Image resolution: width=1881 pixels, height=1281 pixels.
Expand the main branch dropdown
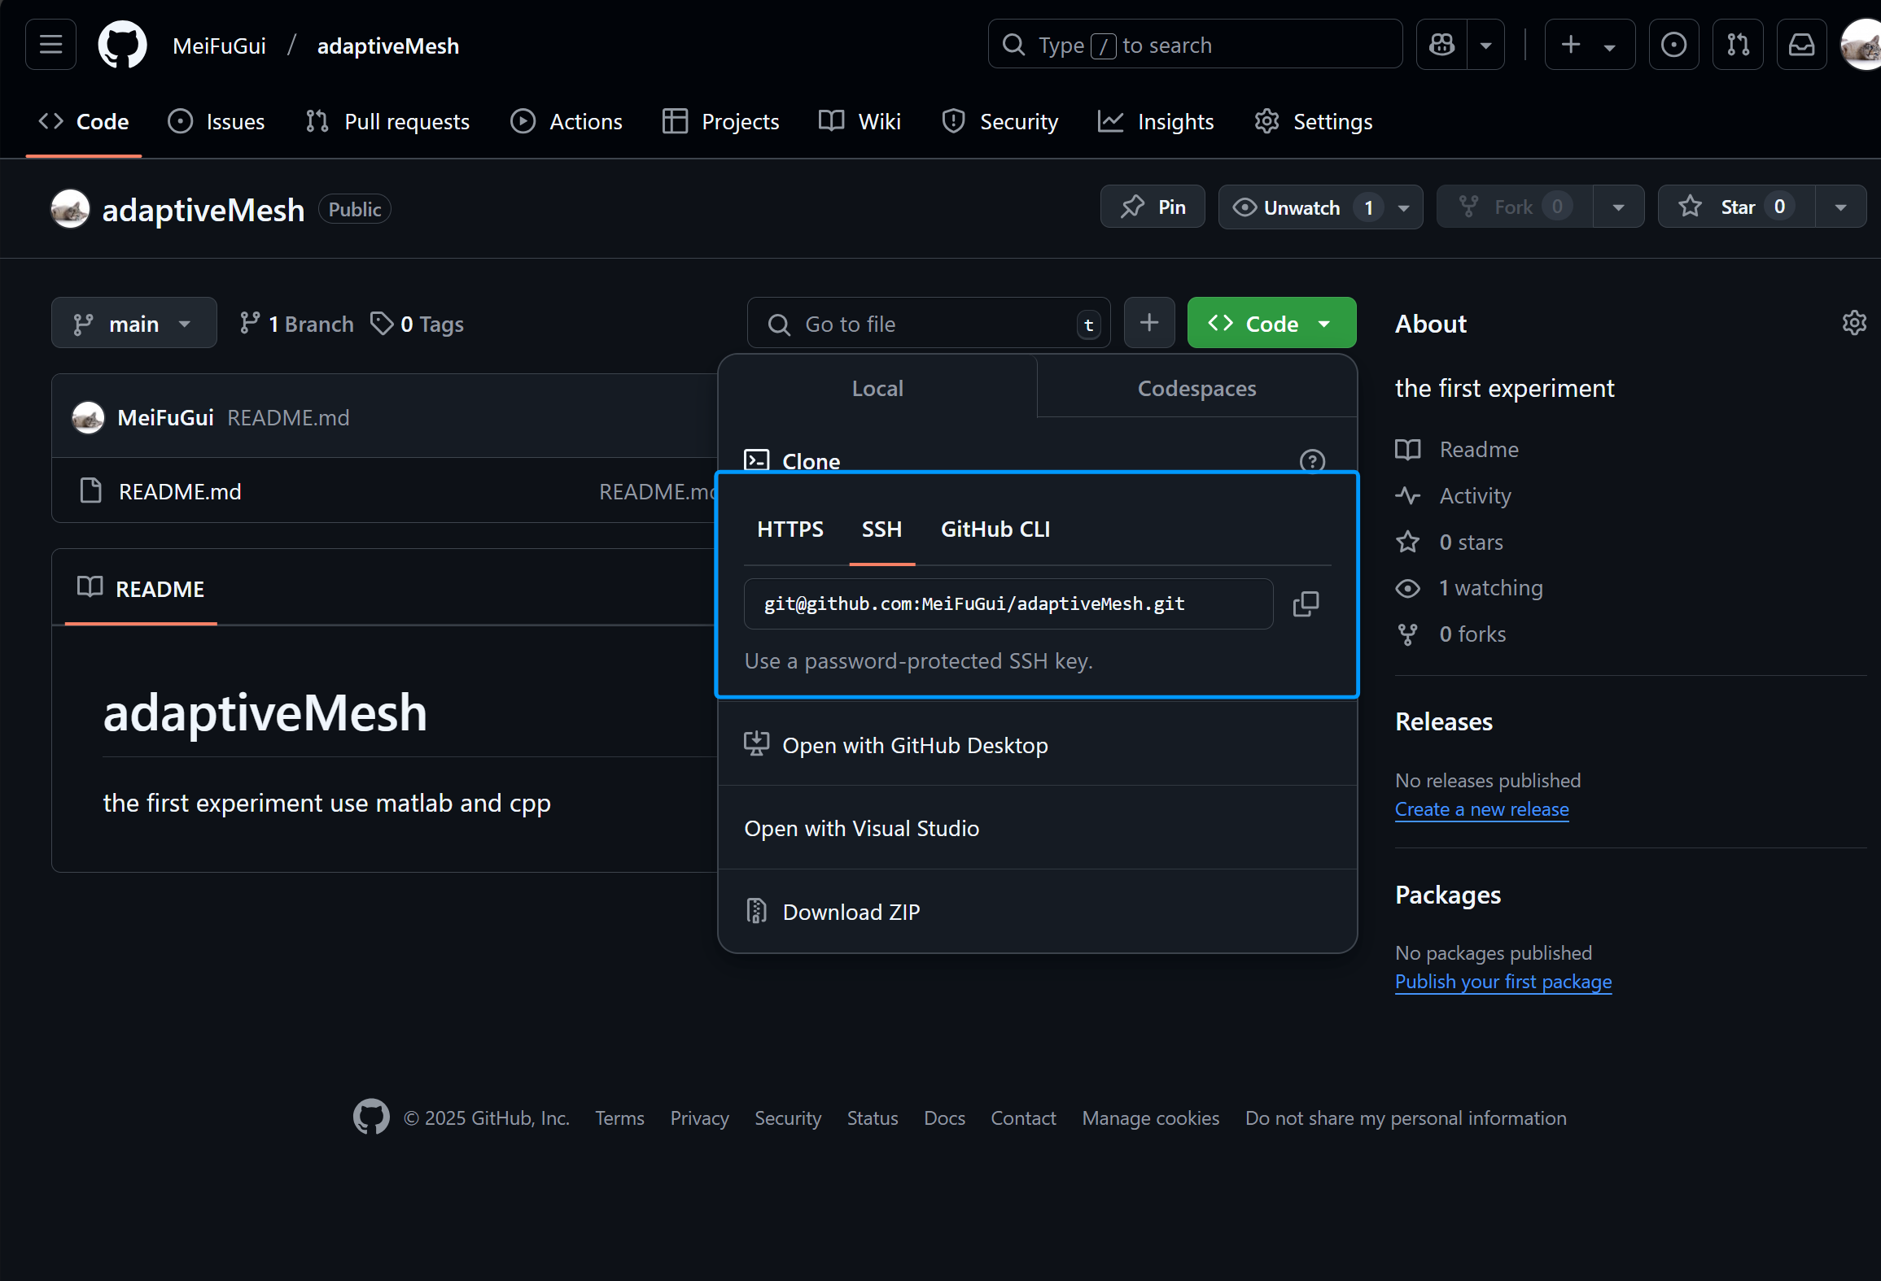[x=133, y=324]
